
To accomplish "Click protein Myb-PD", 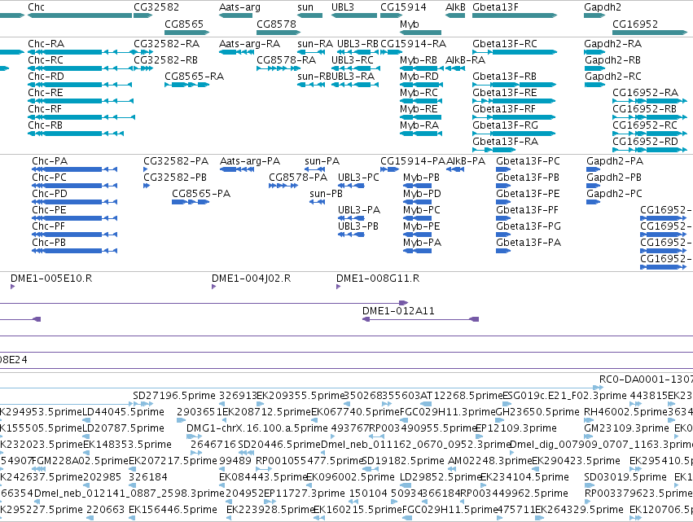I will pyautogui.click(x=417, y=202).
